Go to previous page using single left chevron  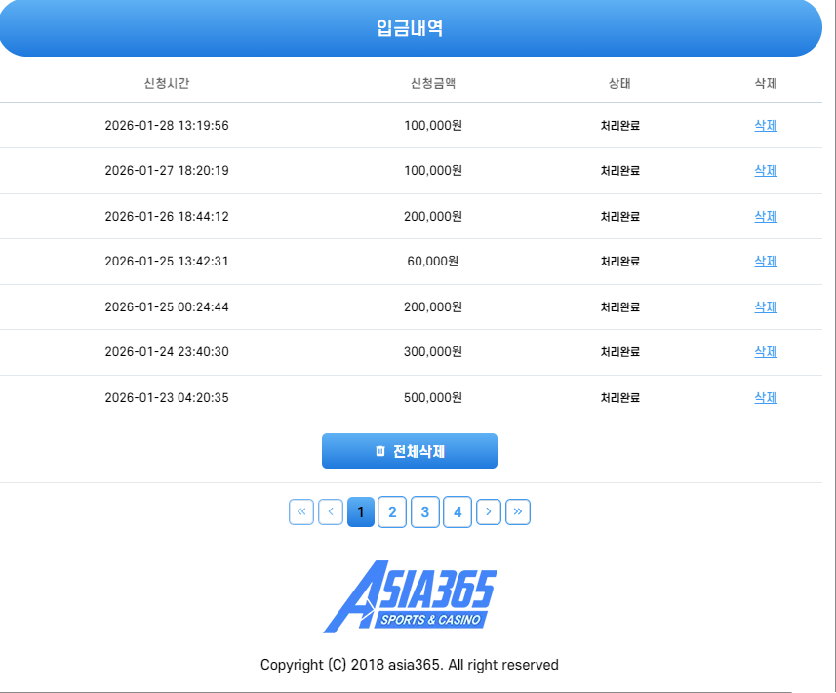331,511
